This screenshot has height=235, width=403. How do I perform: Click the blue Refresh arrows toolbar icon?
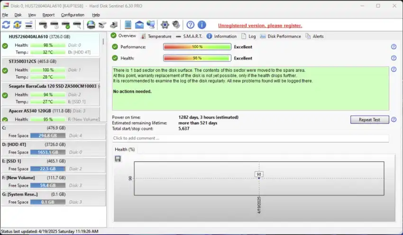point(6,25)
